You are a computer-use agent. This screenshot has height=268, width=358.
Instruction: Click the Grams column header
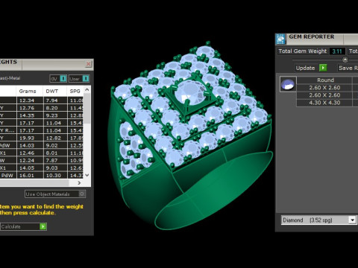30,91
